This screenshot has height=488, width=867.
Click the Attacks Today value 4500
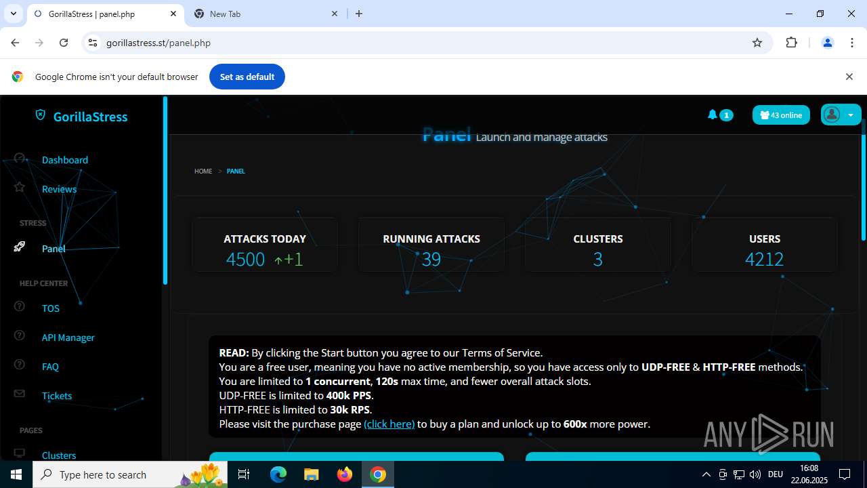click(x=245, y=259)
